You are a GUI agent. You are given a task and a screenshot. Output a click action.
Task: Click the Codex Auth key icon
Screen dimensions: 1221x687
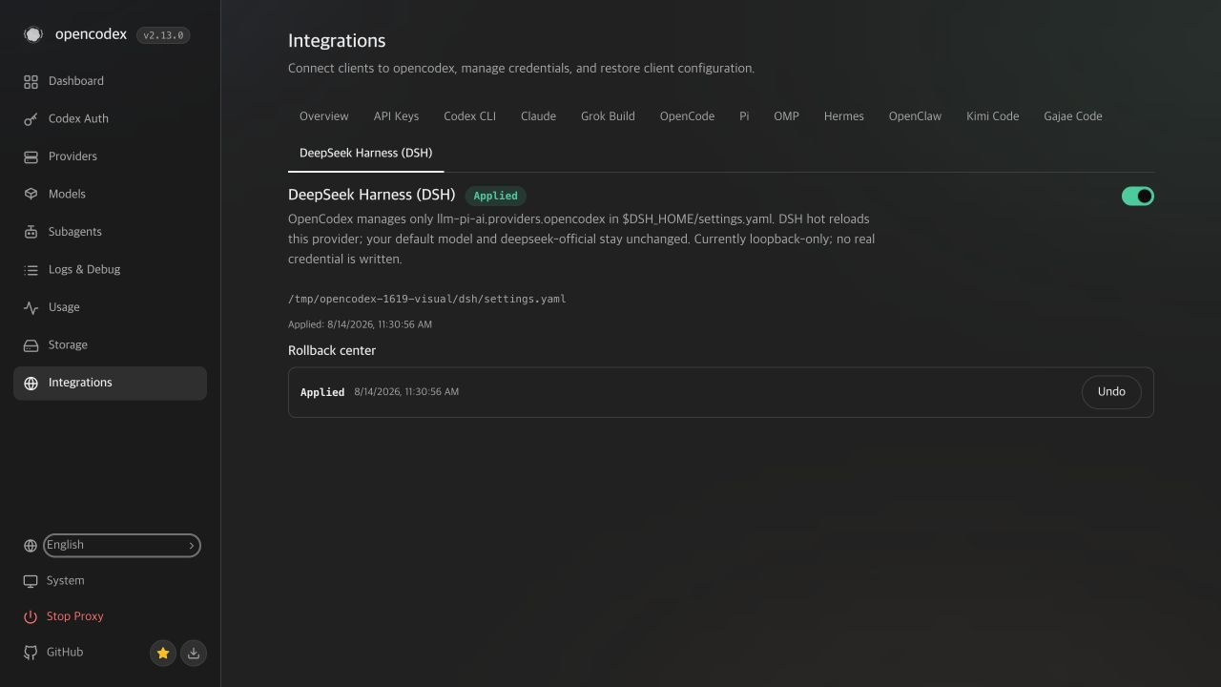tap(31, 119)
